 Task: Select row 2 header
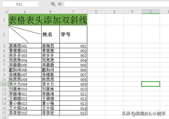4,34
